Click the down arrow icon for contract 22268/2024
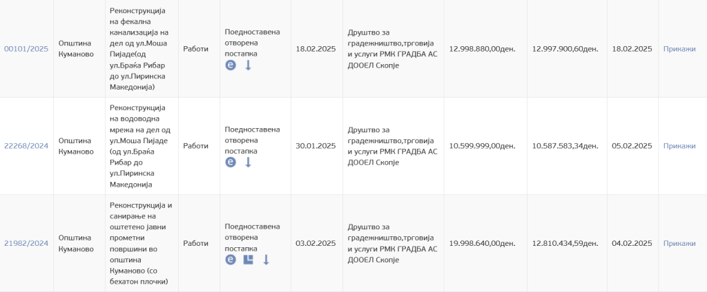The height and width of the screenshot is (292, 707). [248, 162]
